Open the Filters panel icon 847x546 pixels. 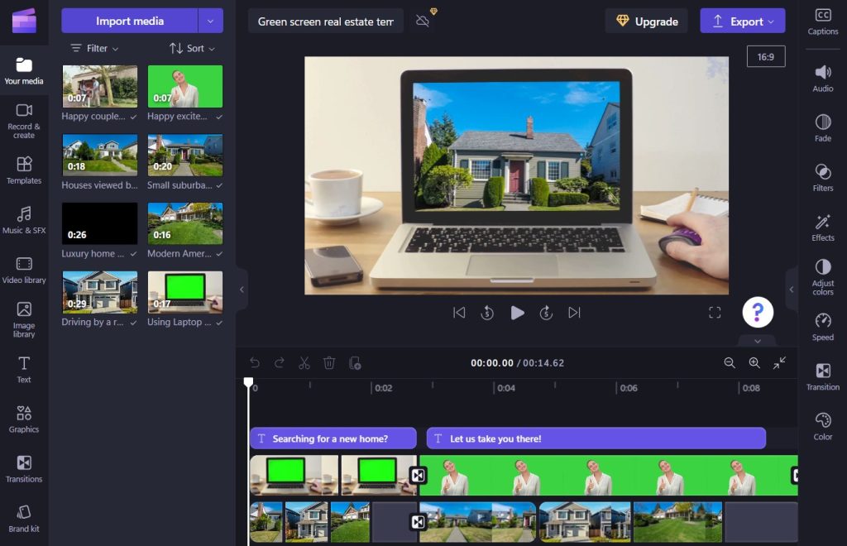823,176
